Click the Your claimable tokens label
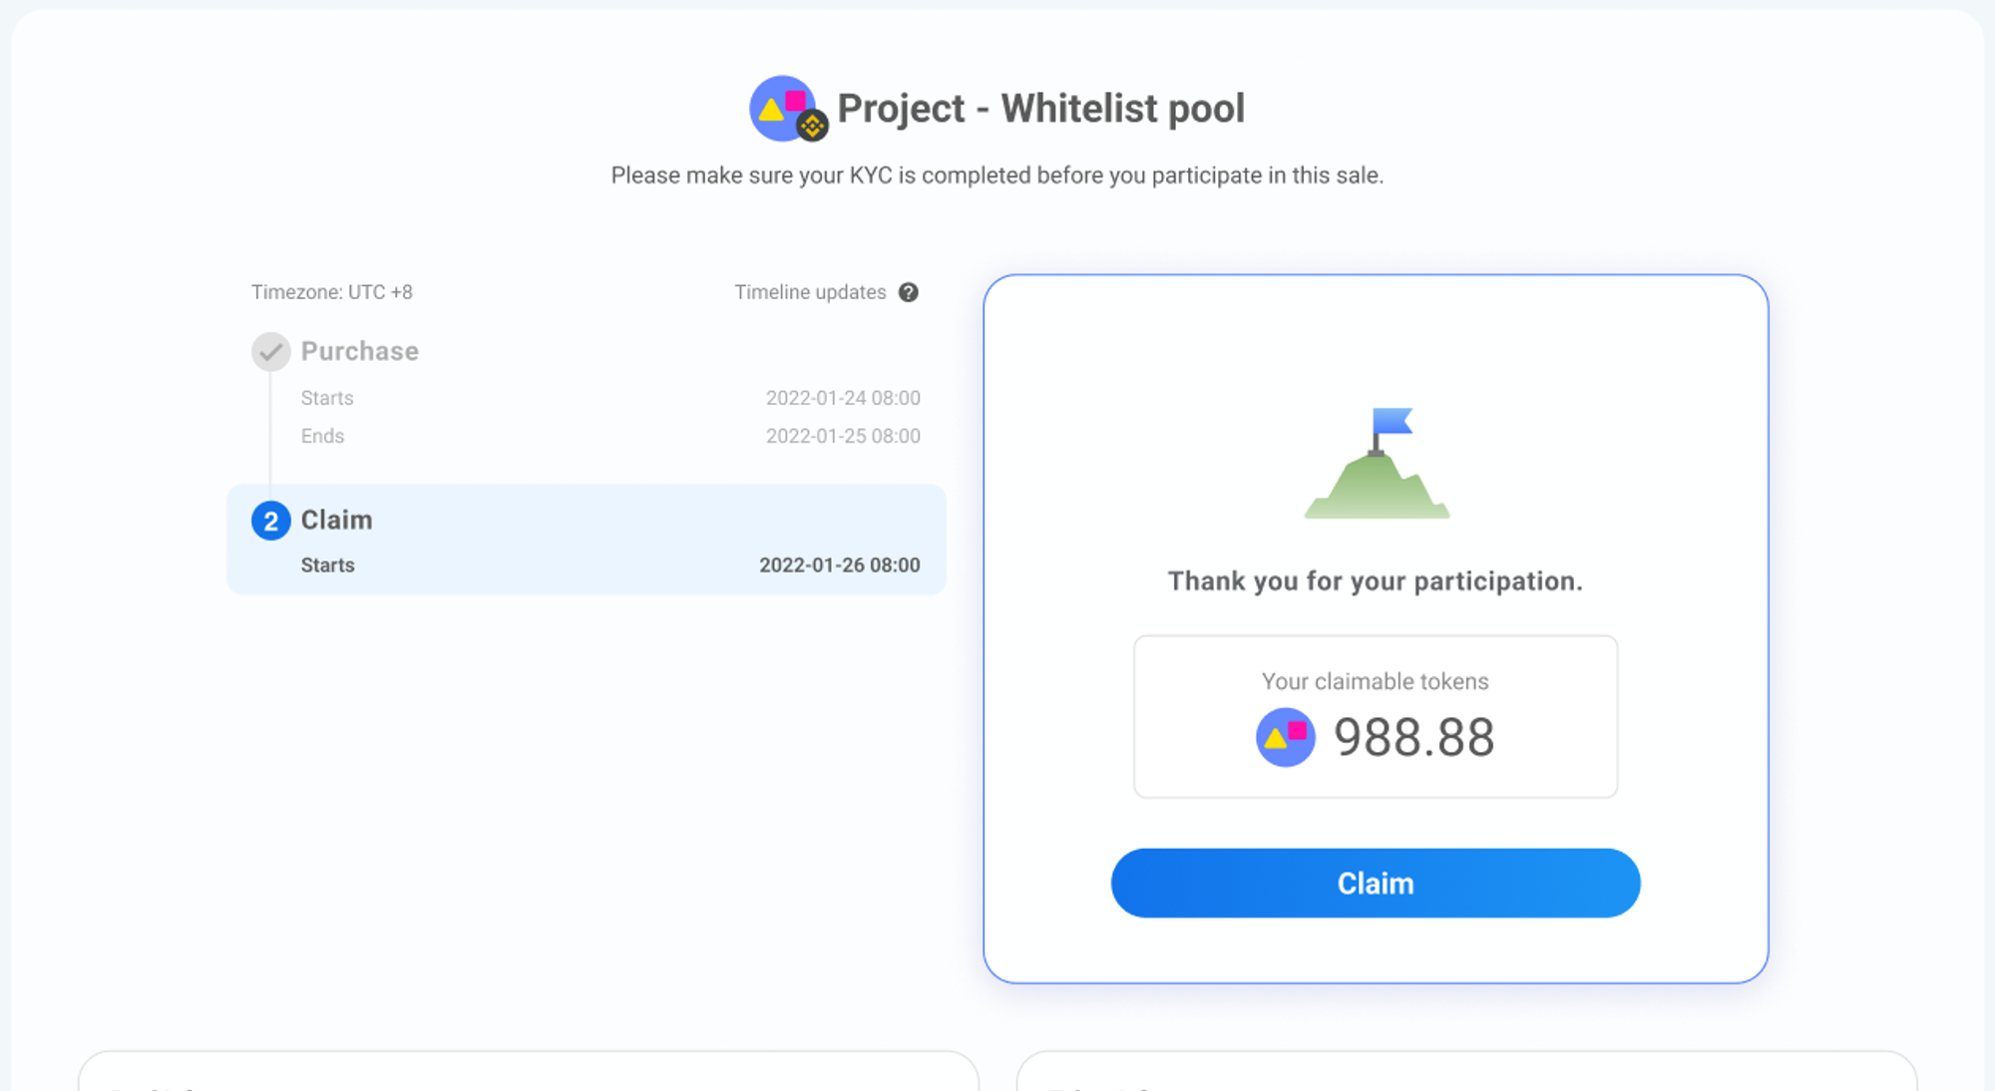Image resolution: width=1995 pixels, height=1091 pixels. (x=1375, y=681)
